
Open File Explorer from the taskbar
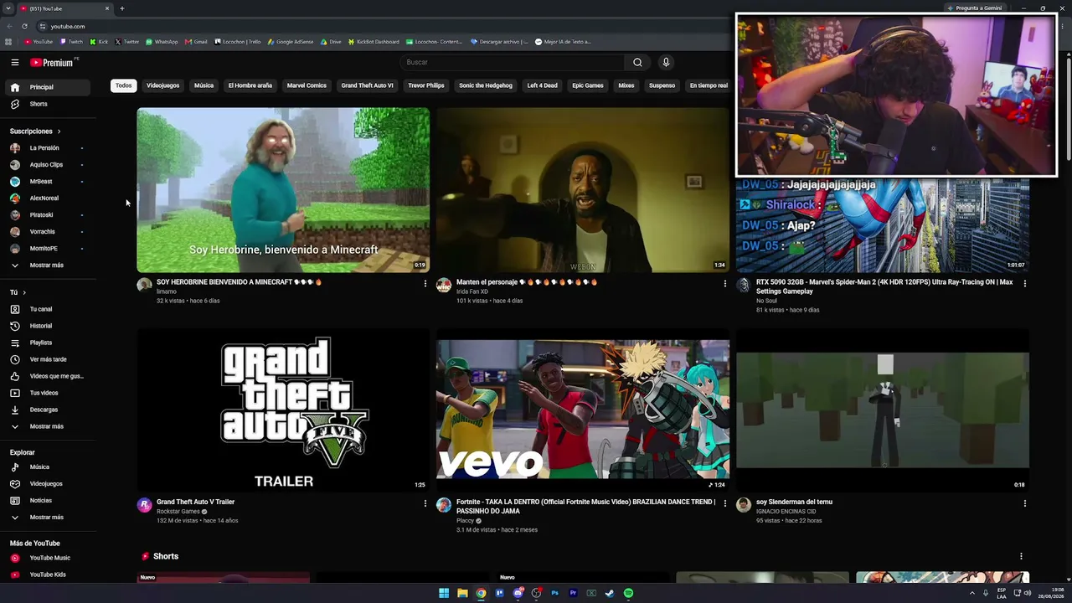click(462, 593)
